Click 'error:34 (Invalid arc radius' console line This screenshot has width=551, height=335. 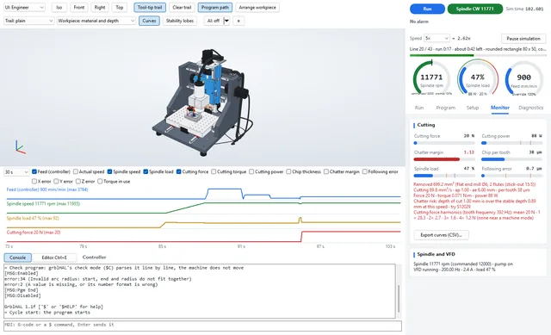[97, 279]
